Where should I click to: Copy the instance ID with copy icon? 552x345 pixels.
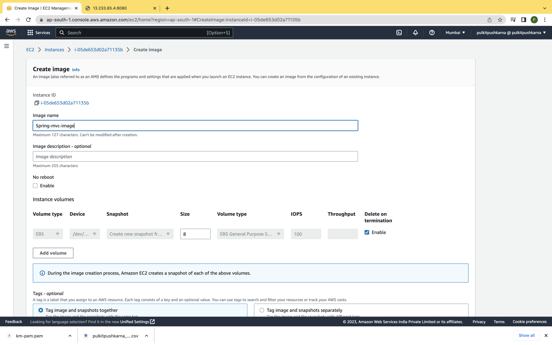[x=37, y=103]
